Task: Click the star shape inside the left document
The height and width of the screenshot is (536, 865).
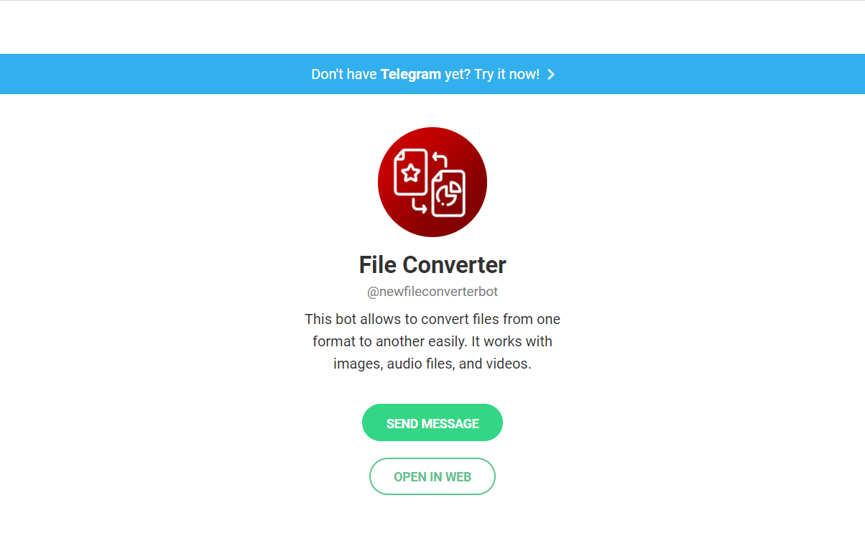Action: (410, 172)
